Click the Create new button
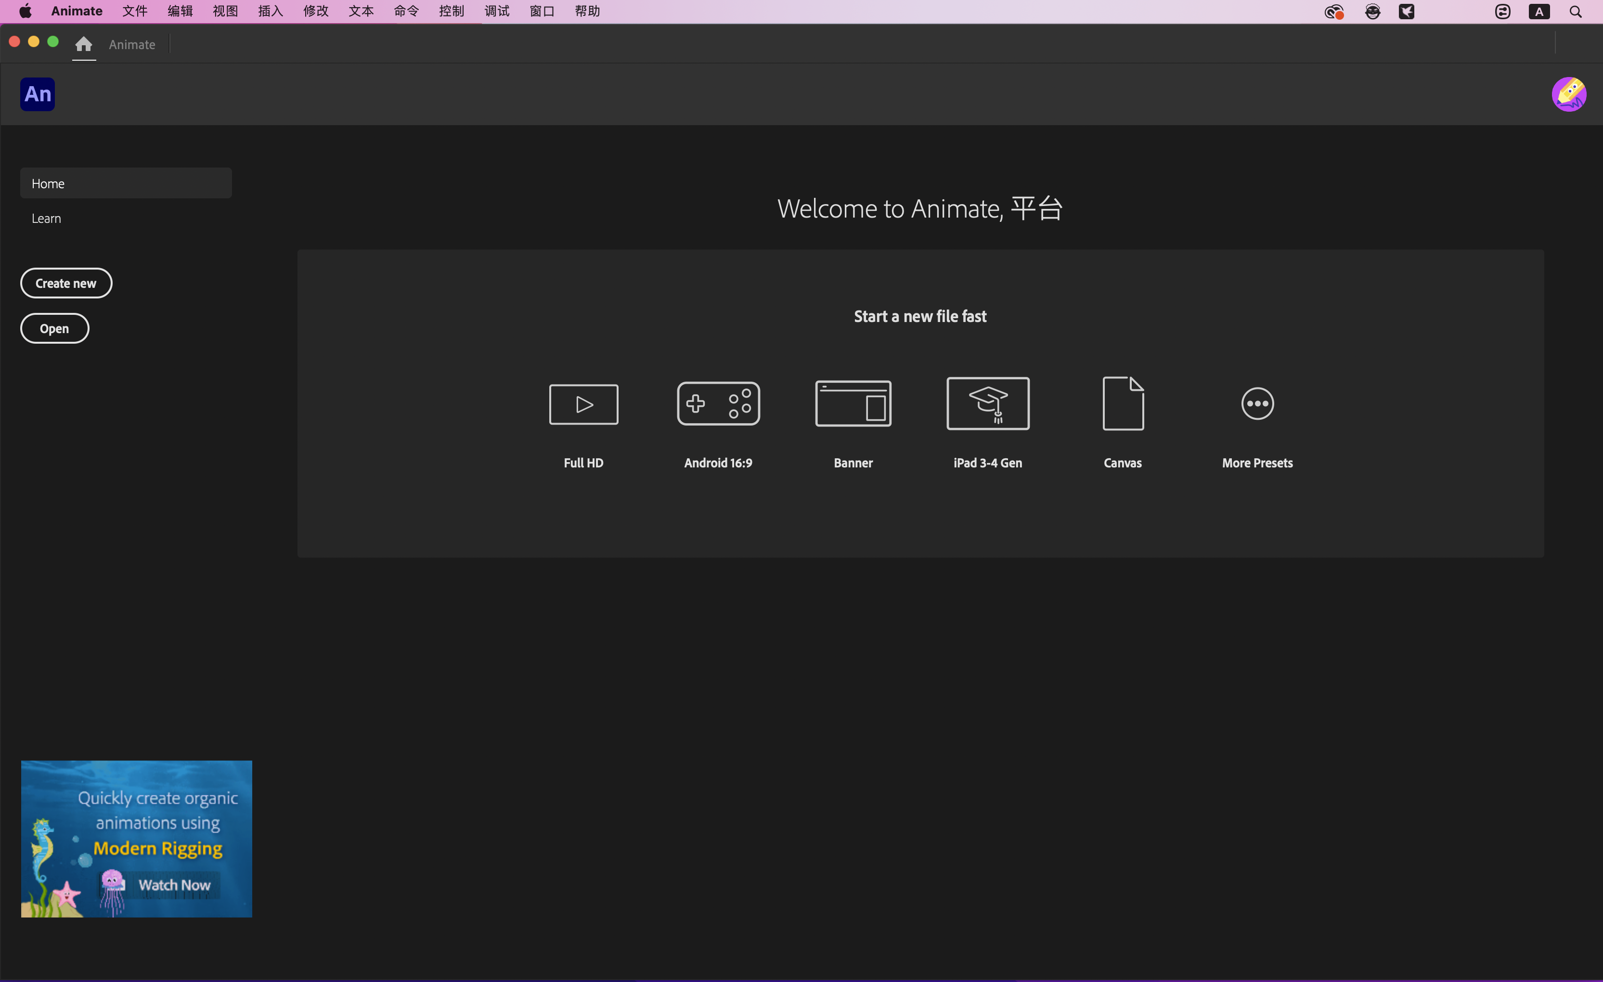The image size is (1603, 982). [65, 283]
